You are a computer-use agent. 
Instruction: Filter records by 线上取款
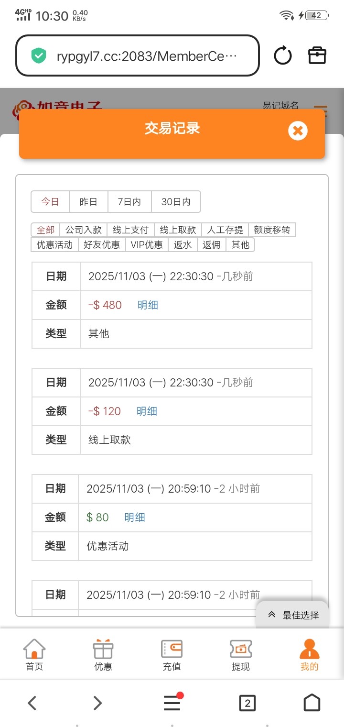178,230
